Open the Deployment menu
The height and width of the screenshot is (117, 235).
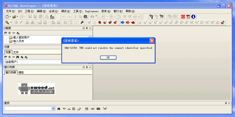click(x=92, y=11)
